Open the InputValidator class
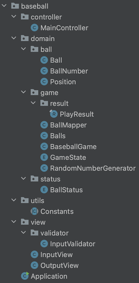This screenshot has height=283, width=139. (73, 244)
